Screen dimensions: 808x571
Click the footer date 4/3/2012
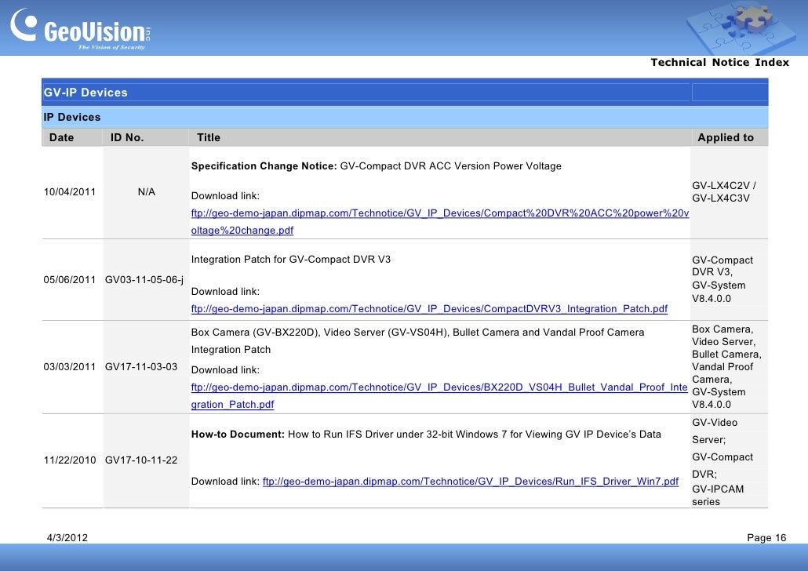tap(67, 537)
